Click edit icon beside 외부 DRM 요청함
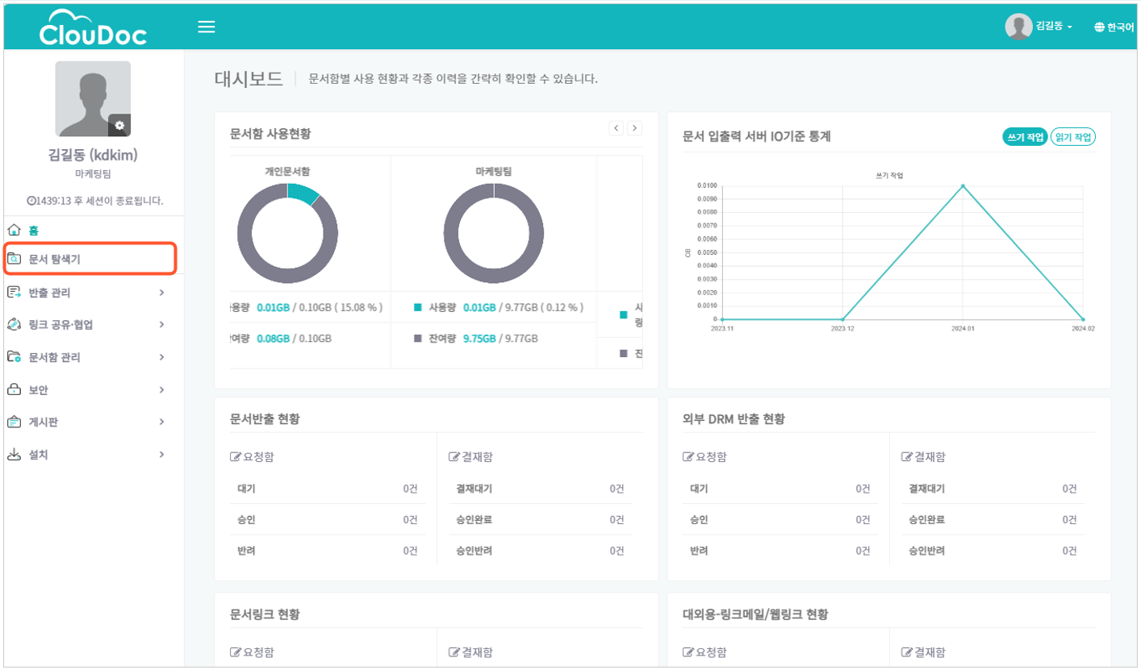 pos(688,456)
